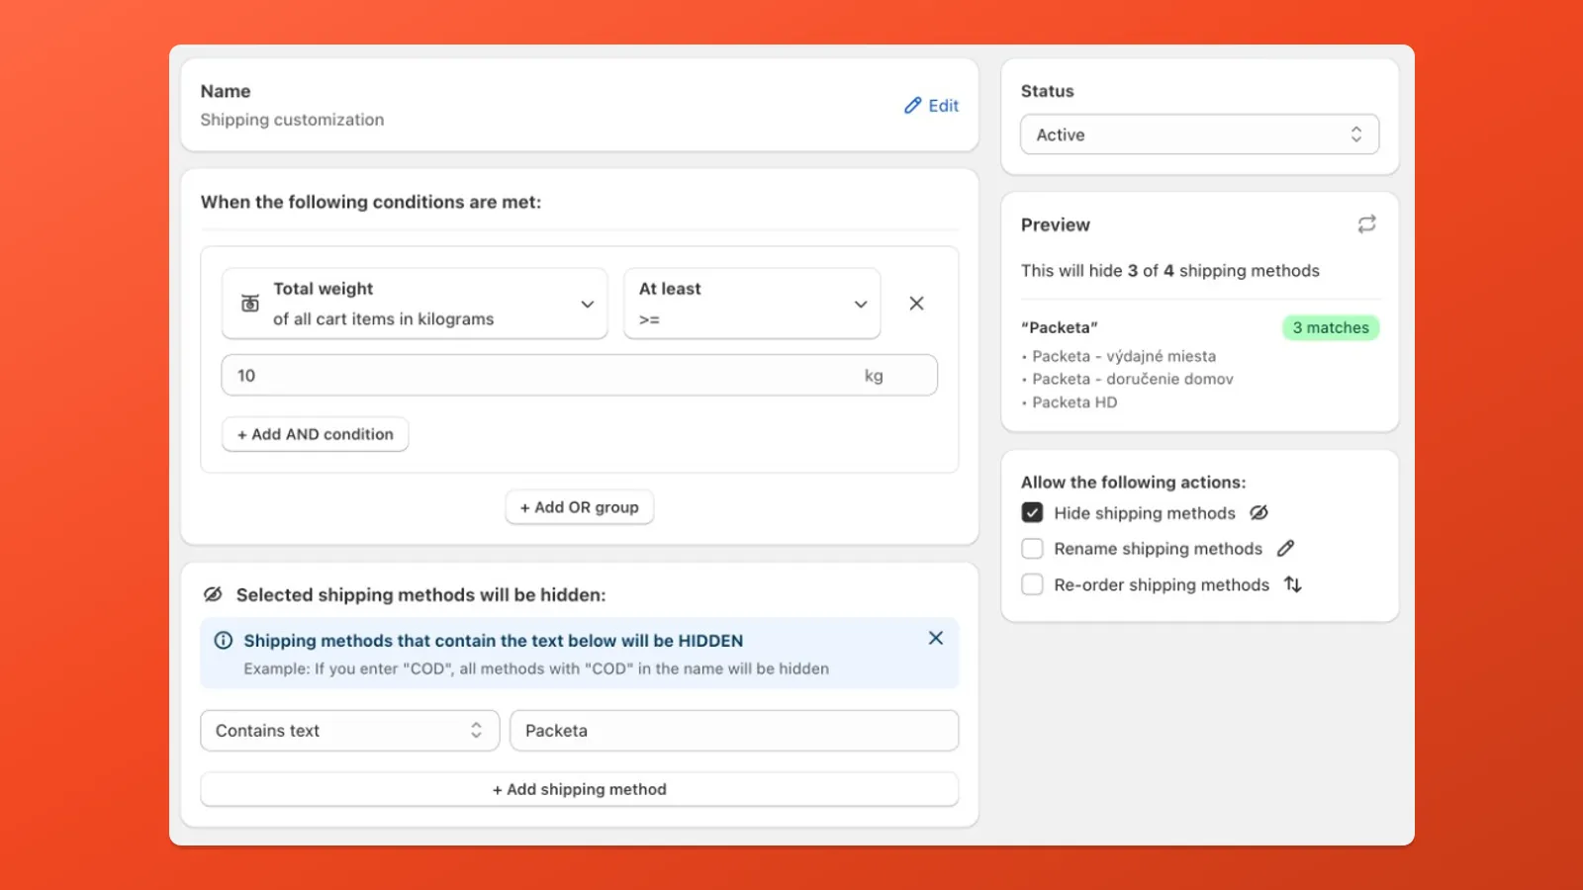Enable the Rename shipping methods checkbox
This screenshot has width=1583, height=890.
1032,548
